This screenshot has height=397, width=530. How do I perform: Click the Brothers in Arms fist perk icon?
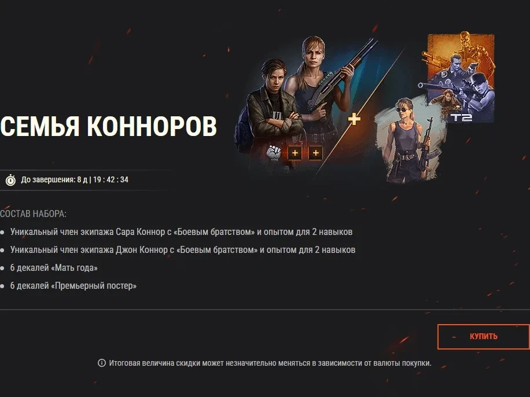pyautogui.click(x=274, y=153)
